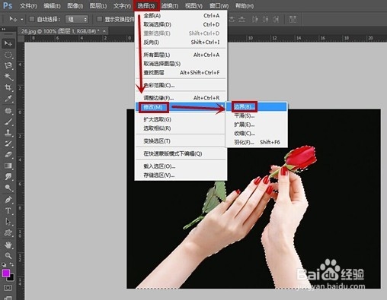Choose 所有图层(L) menu entry
This screenshot has width=387, height=300.
pos(181,55)
